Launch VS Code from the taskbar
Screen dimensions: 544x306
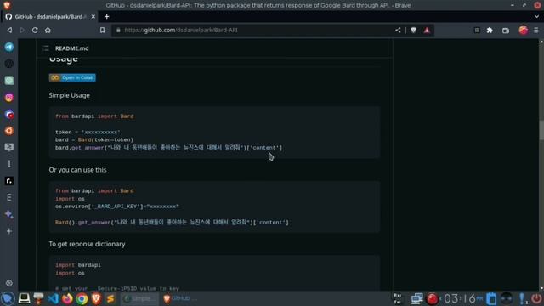(53, 298)
